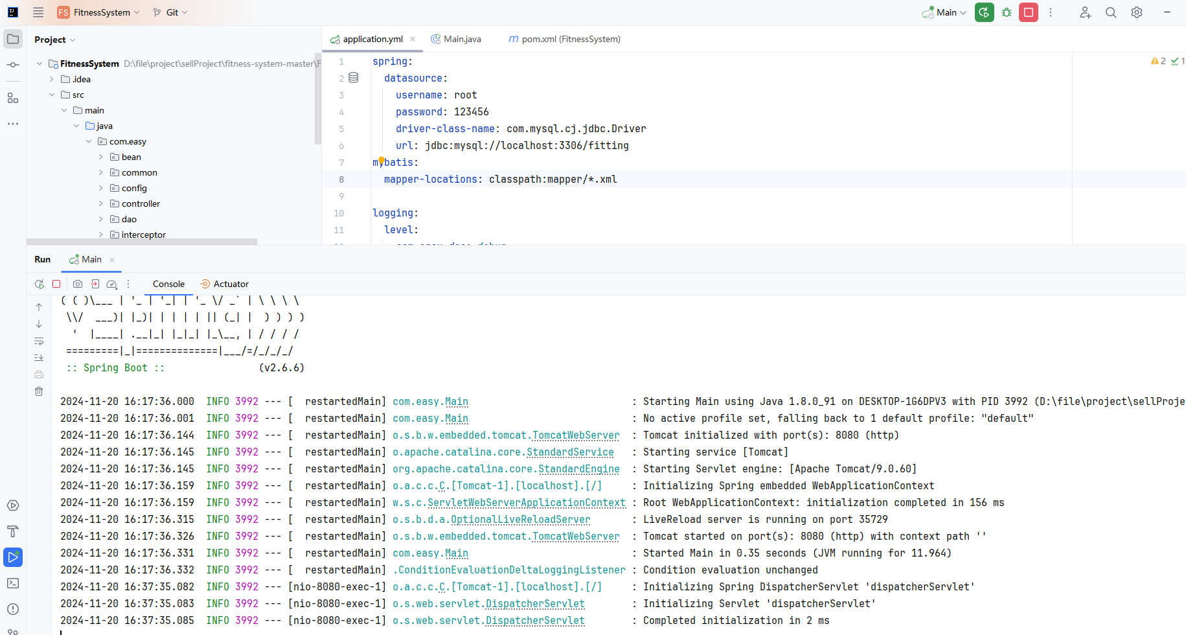Expand the .idea folder

click(x=52, y=79)
